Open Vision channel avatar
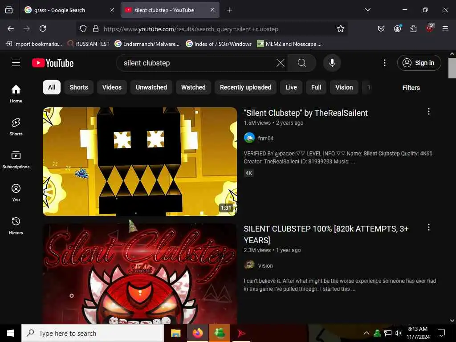Image resolution: width=456 pixels, height=342 pixels. point(249,265)
